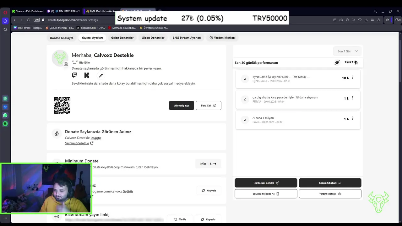This screenshot has height=226, width=402.
Task: Open the Sayfanı Görüntüle link
Action: [x=79, y=143]
